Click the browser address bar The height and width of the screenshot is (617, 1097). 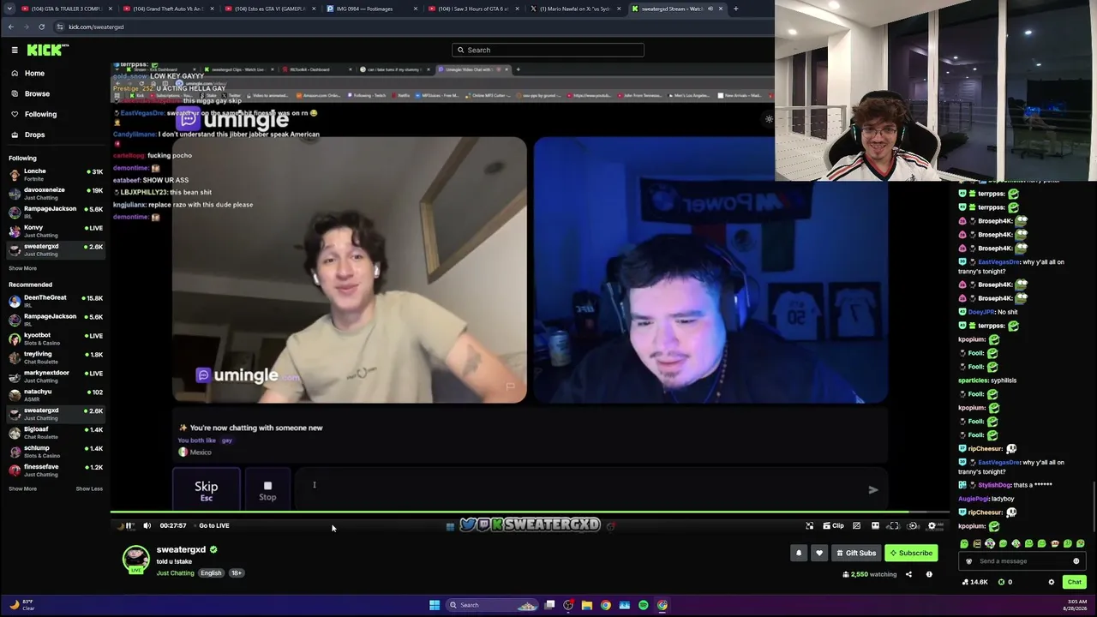[x=411, y=27]
